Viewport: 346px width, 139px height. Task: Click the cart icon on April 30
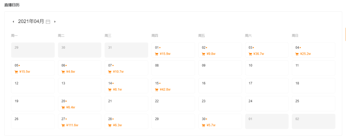203,125
